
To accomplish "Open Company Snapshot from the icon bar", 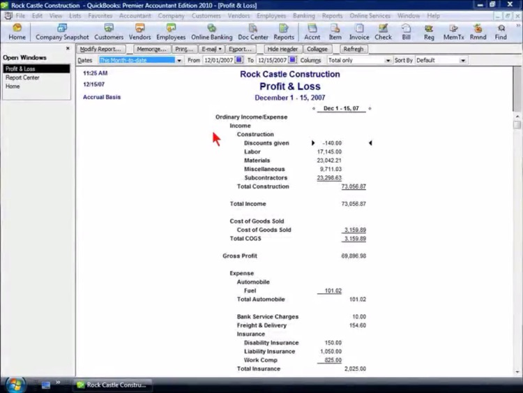I will tap(62, 32).
